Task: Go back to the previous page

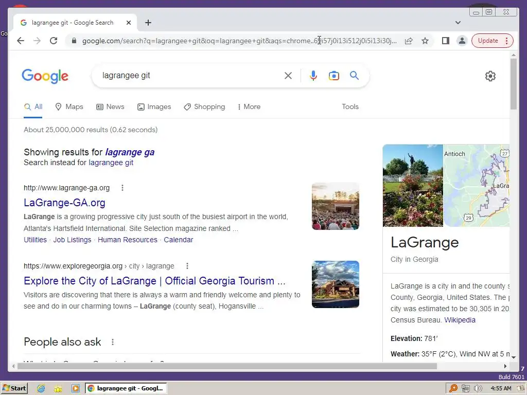Action: (21, 41)
